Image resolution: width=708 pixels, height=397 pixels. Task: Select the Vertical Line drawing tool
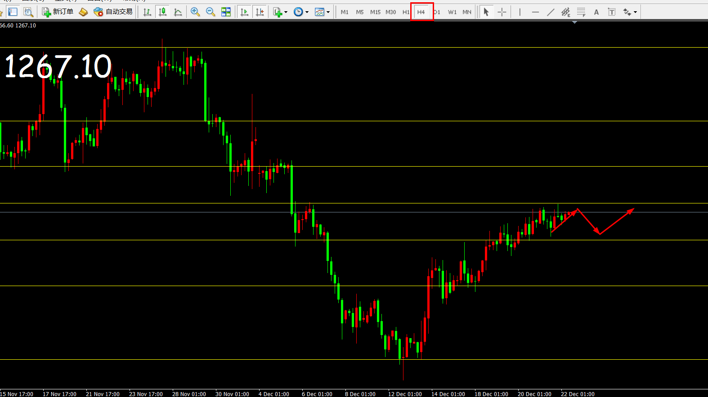[520, 12]
